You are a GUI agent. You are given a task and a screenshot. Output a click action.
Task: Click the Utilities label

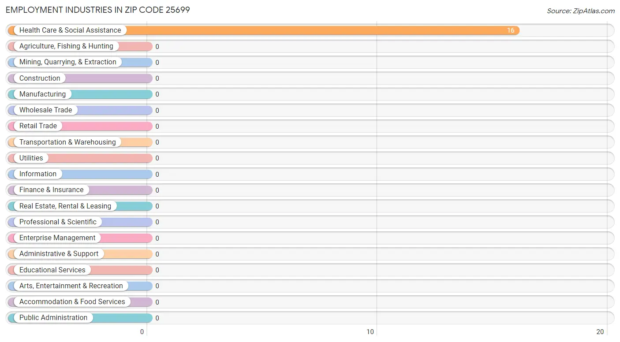point(31,158)
